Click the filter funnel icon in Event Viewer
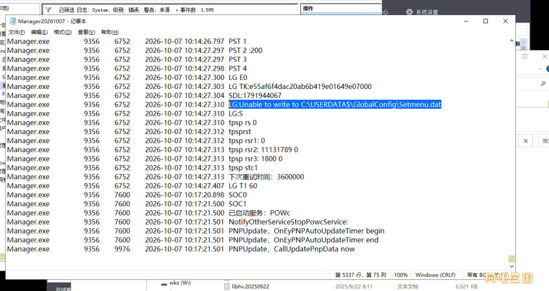This screenshot has width=549, height=291. pyautogui.click(x=48, y=10)
